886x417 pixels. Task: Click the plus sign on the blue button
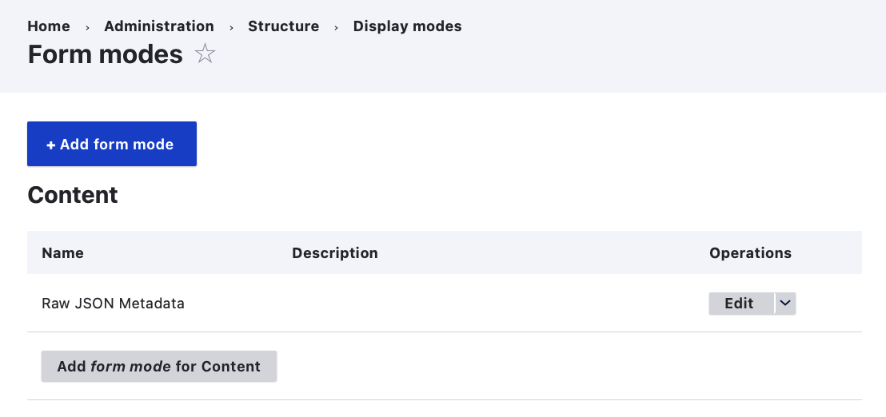(x=50, y=145)
